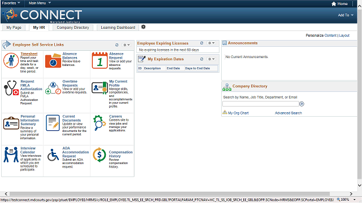Open the Timesheet link

click(29, 54)
